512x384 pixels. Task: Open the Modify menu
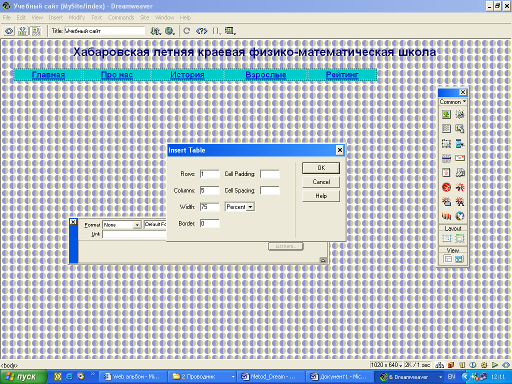[77, 17]
